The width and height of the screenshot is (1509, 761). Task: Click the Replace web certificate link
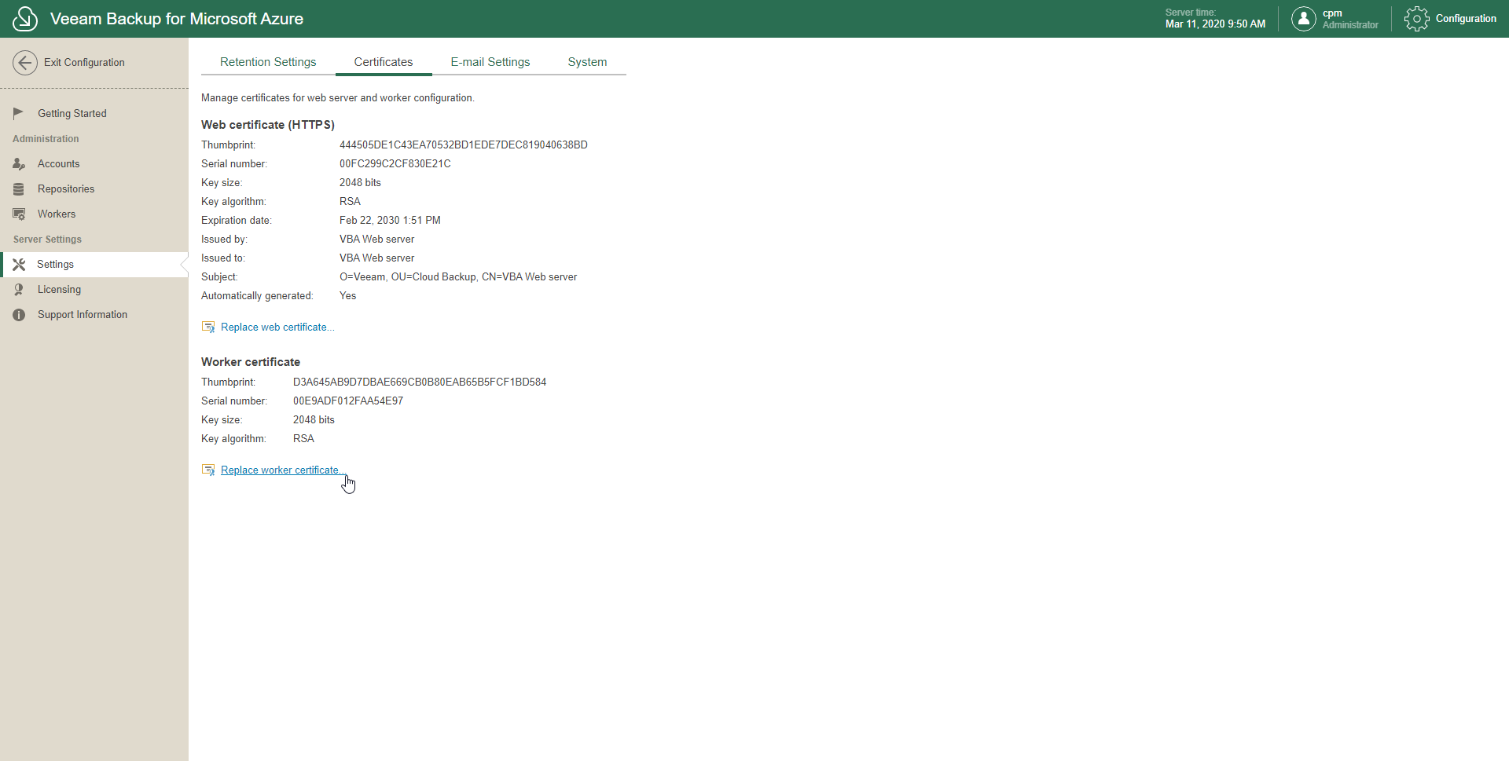pos(277,327)
